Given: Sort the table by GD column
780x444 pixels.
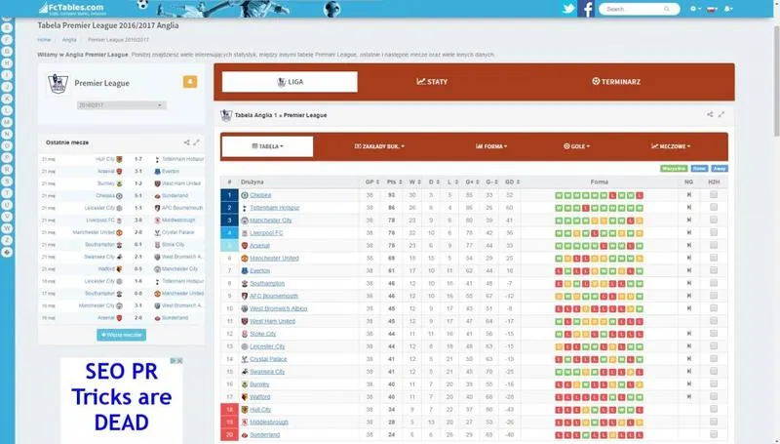Looking at the screenshot, I should [513, 182].
